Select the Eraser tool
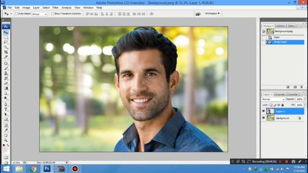 [6, 83]
